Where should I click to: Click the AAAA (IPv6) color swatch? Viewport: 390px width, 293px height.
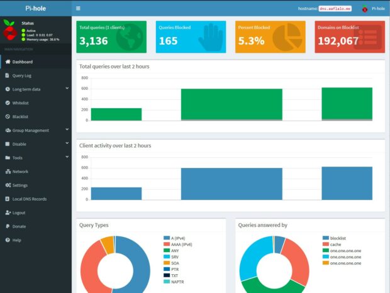point(166,245)
